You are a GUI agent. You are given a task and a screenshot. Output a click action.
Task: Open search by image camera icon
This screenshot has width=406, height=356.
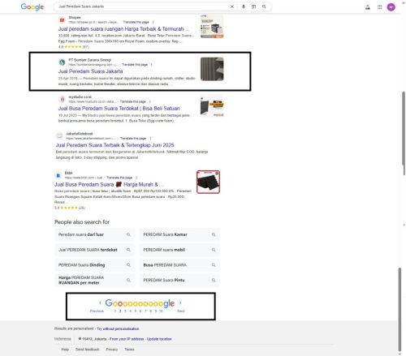click(253, 6)
